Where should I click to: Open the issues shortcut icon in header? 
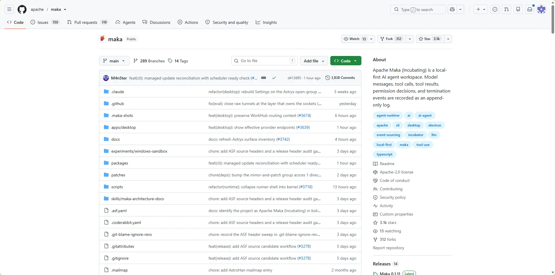495,9
